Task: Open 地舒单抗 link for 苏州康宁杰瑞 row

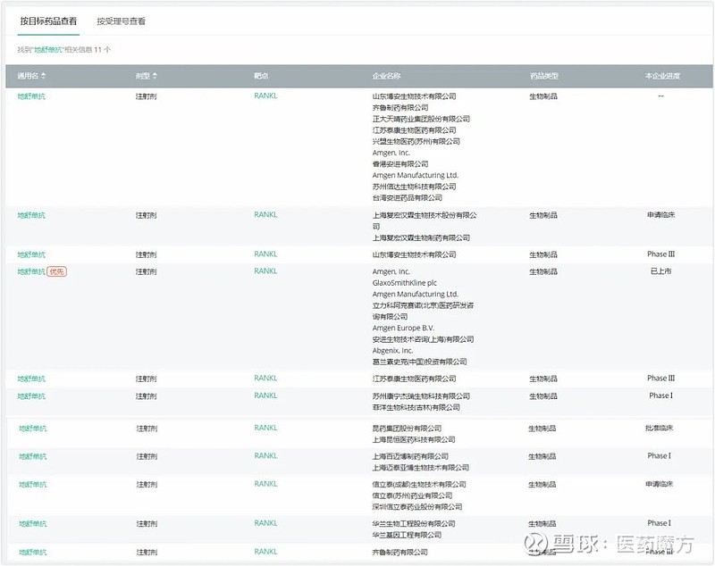Action: click(x=31, y=395)
